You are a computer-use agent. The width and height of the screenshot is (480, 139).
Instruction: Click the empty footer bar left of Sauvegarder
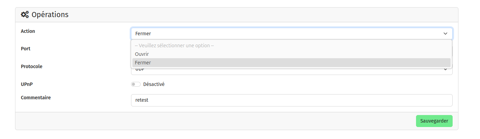[x=205, y=121]
